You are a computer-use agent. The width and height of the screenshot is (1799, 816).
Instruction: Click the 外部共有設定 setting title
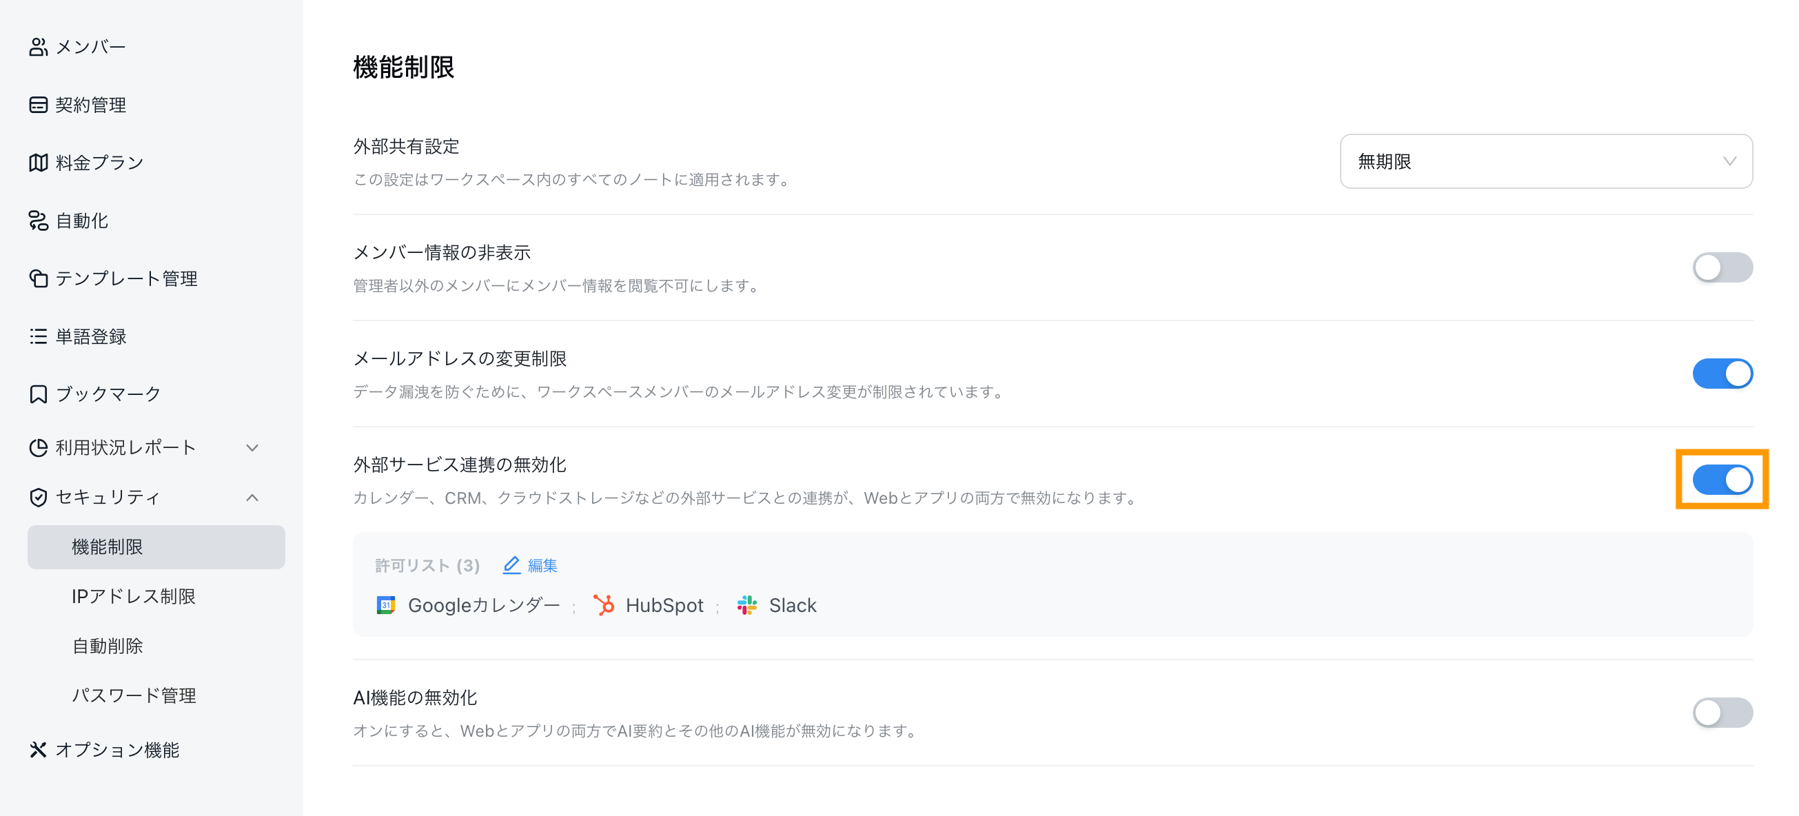[x=406, y=146]
